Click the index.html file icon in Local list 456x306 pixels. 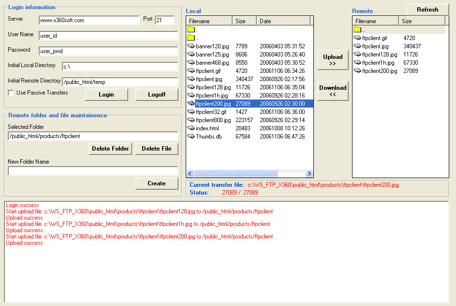(191, 128)
